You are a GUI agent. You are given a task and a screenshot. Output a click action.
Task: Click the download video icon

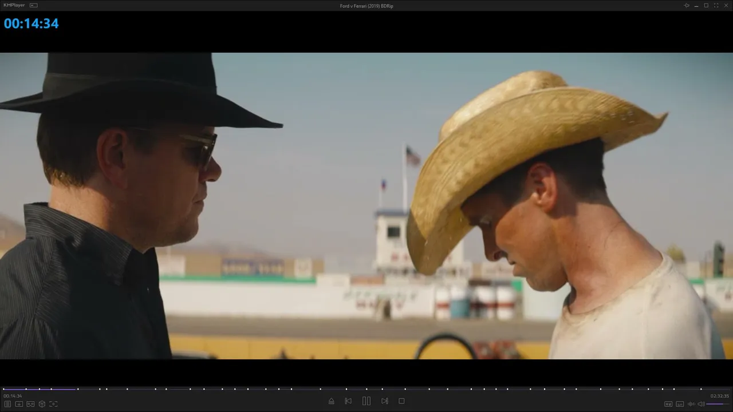(19, 404)
